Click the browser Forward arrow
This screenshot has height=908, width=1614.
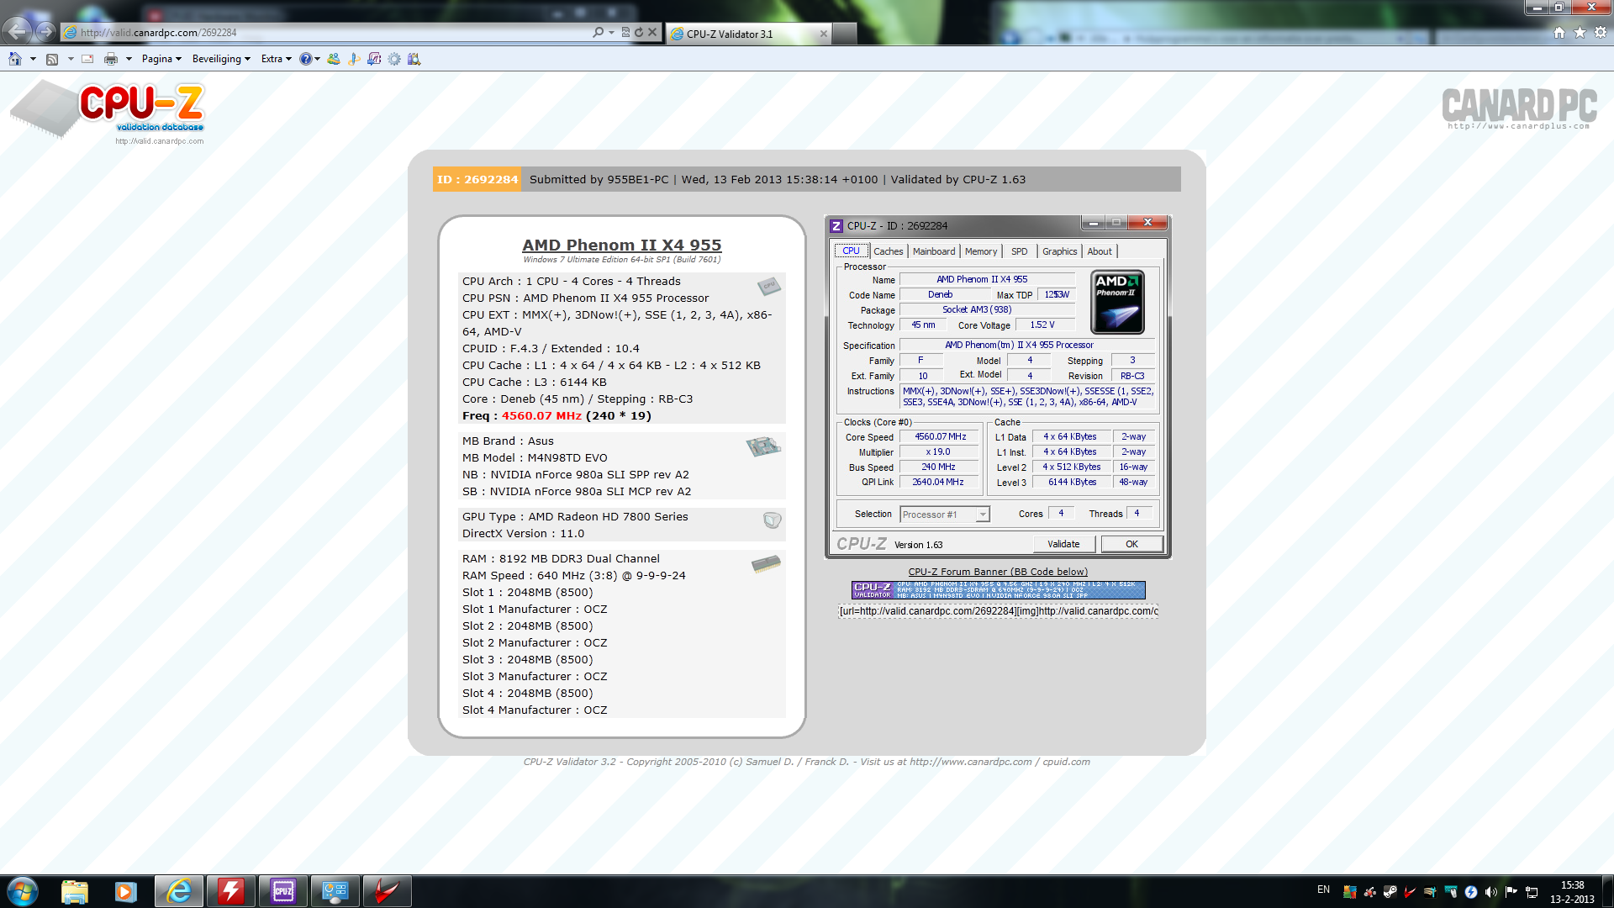46,32
